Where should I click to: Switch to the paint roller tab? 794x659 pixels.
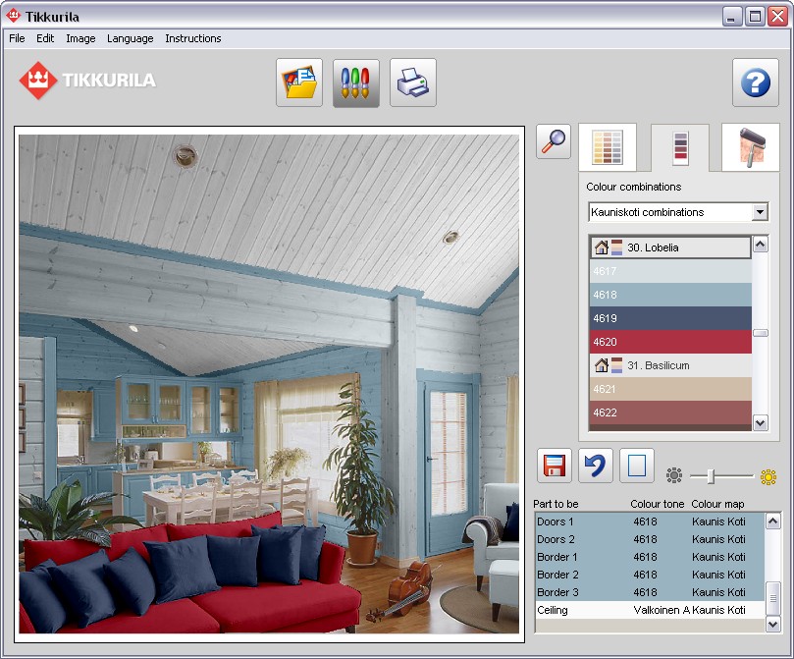tap(751, 147)
